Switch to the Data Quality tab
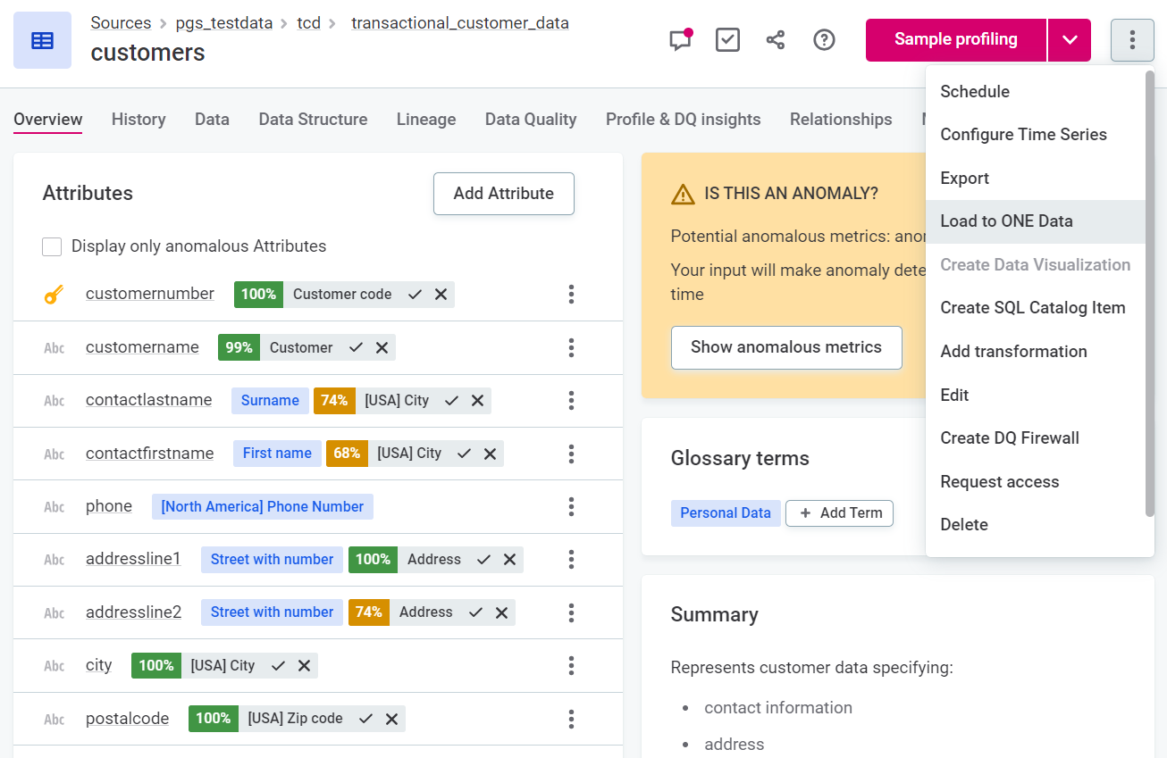Viewport: 1167px width, 758px height. pyautogui.click(x=530, y=120)
